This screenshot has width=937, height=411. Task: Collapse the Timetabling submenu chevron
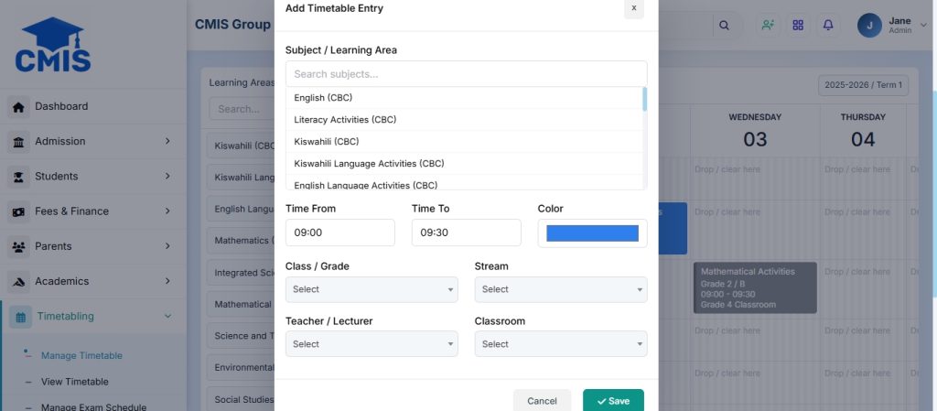pyautogui.click(x=167, y=316)
